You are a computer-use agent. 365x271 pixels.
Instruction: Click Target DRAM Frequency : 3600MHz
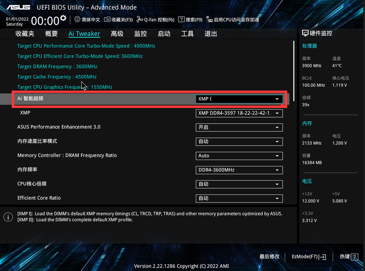pos(57,66)
